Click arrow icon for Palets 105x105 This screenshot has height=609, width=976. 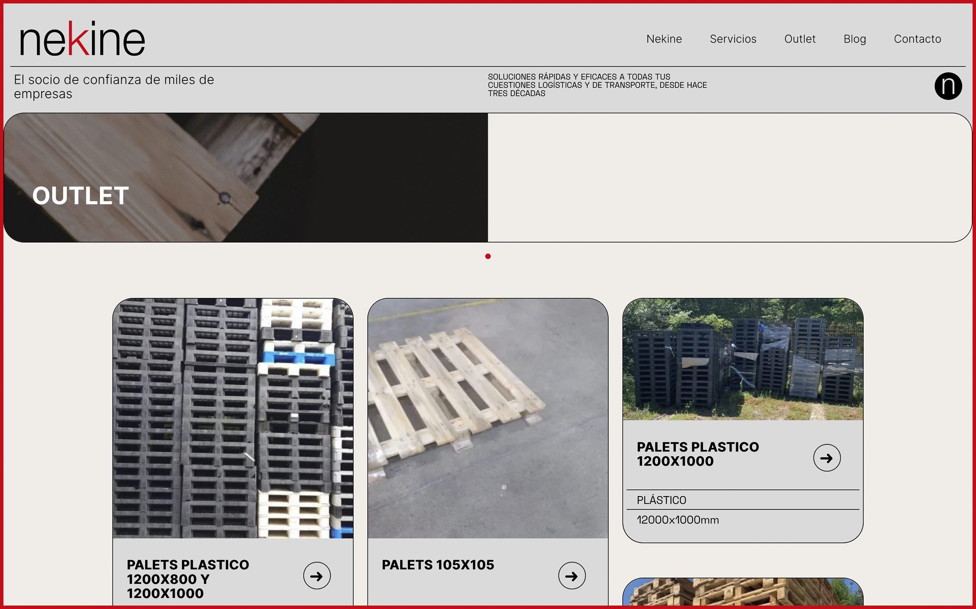(x=571, y=575)
